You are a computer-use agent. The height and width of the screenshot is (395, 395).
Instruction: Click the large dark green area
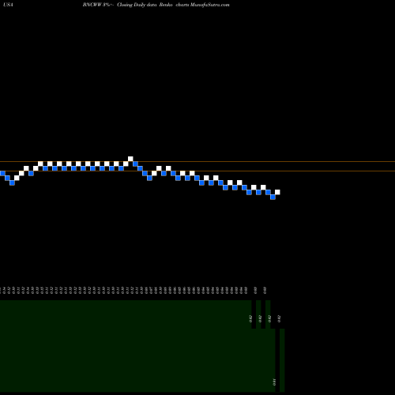pyautogui.click(x=126, y=346)
